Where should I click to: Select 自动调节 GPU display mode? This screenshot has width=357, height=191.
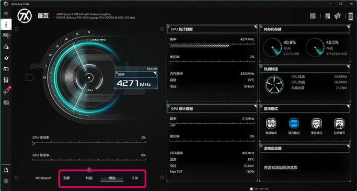(339, 126)
